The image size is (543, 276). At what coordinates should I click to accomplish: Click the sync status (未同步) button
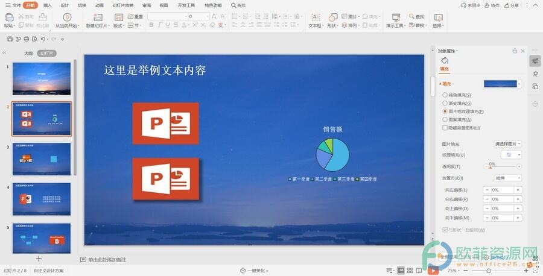point(470,5)
